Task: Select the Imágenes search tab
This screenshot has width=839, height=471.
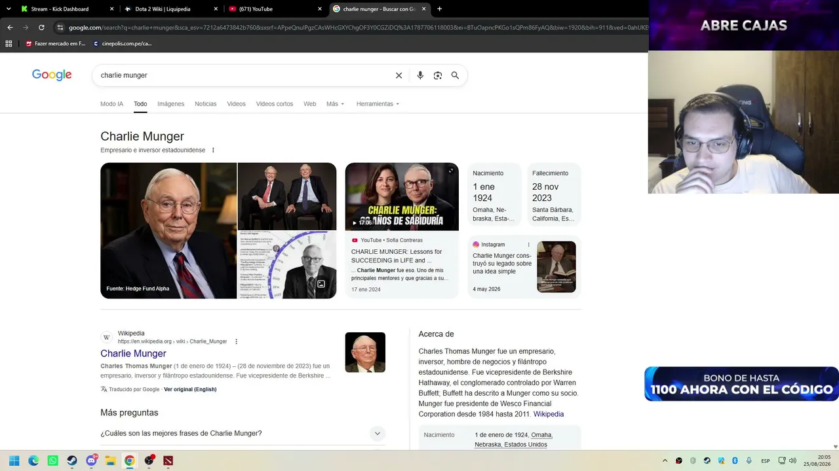Action: (170, 104)
